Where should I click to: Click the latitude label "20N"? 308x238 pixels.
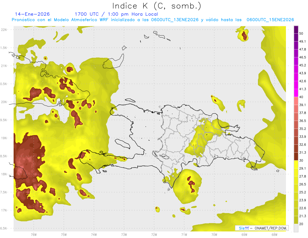coord(4,102)
